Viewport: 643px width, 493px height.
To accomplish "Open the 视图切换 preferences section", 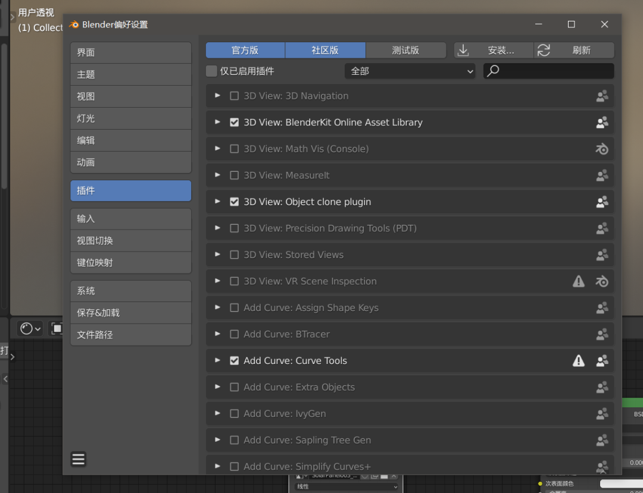I will tap(131, 241).
